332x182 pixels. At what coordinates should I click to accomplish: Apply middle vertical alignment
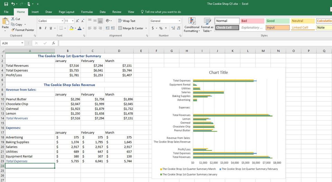click(x=95, y=20)
